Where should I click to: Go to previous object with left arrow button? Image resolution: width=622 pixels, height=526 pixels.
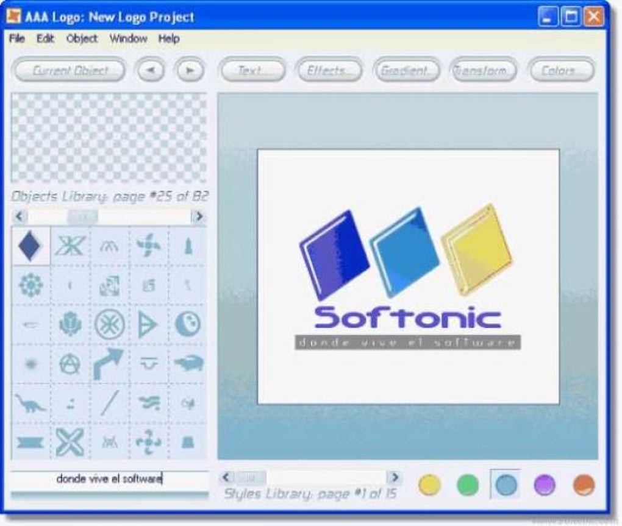pyautogui.click(x=150, y=70)
